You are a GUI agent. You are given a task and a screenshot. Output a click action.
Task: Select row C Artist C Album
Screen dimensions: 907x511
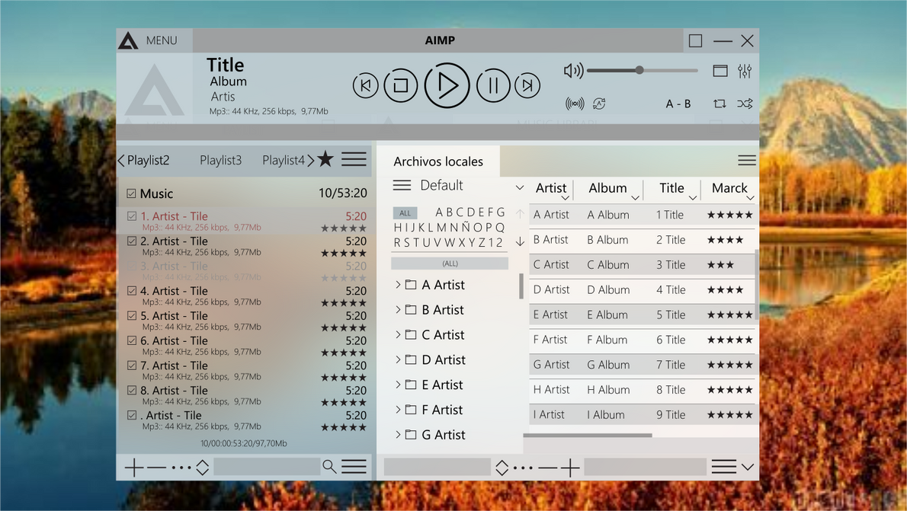click(642, 265)
